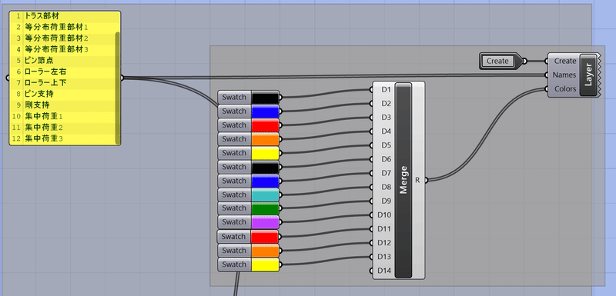The width and height of the screenshot is (616, 296).
Task: Click the Names input on Layer
Action: click(x=564, y=75)
